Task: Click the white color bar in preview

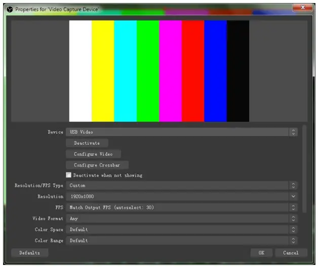Action: pos(81,71)
